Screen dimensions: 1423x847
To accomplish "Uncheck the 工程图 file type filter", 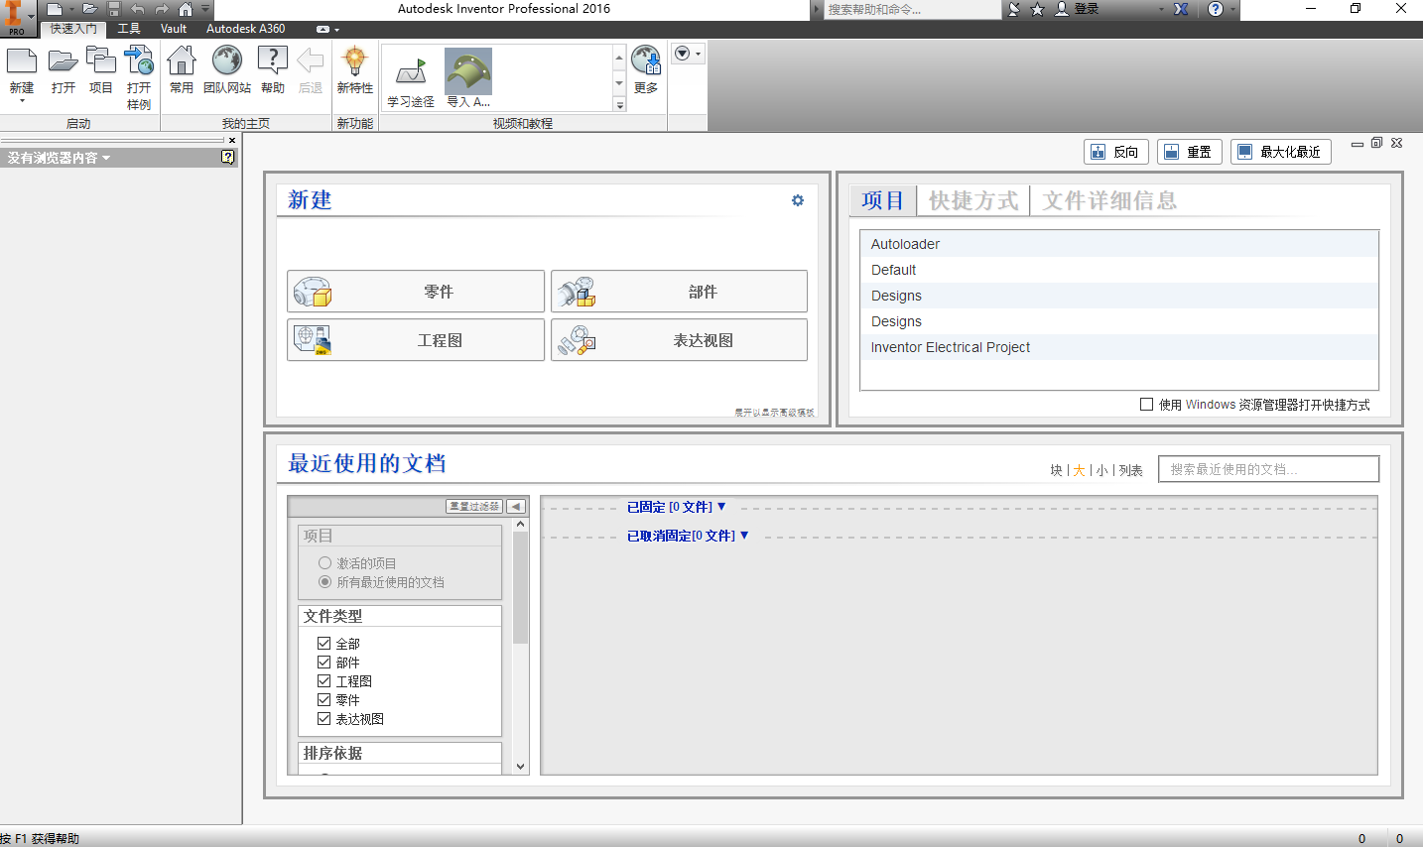I will 324,680.
